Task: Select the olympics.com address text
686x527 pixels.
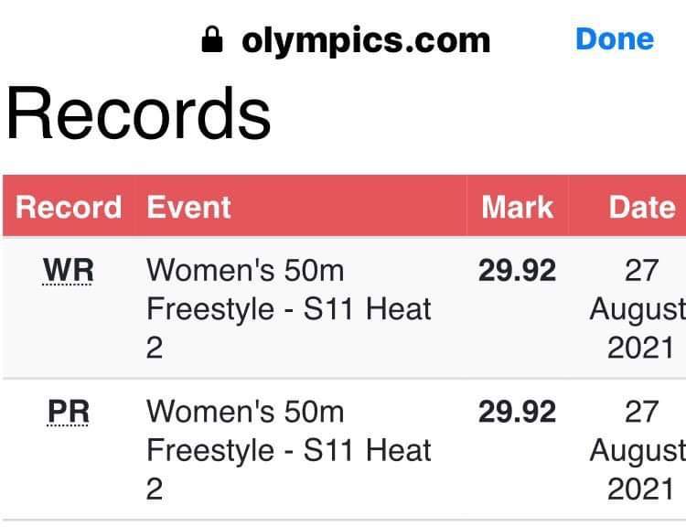Action: click(366, 41)
